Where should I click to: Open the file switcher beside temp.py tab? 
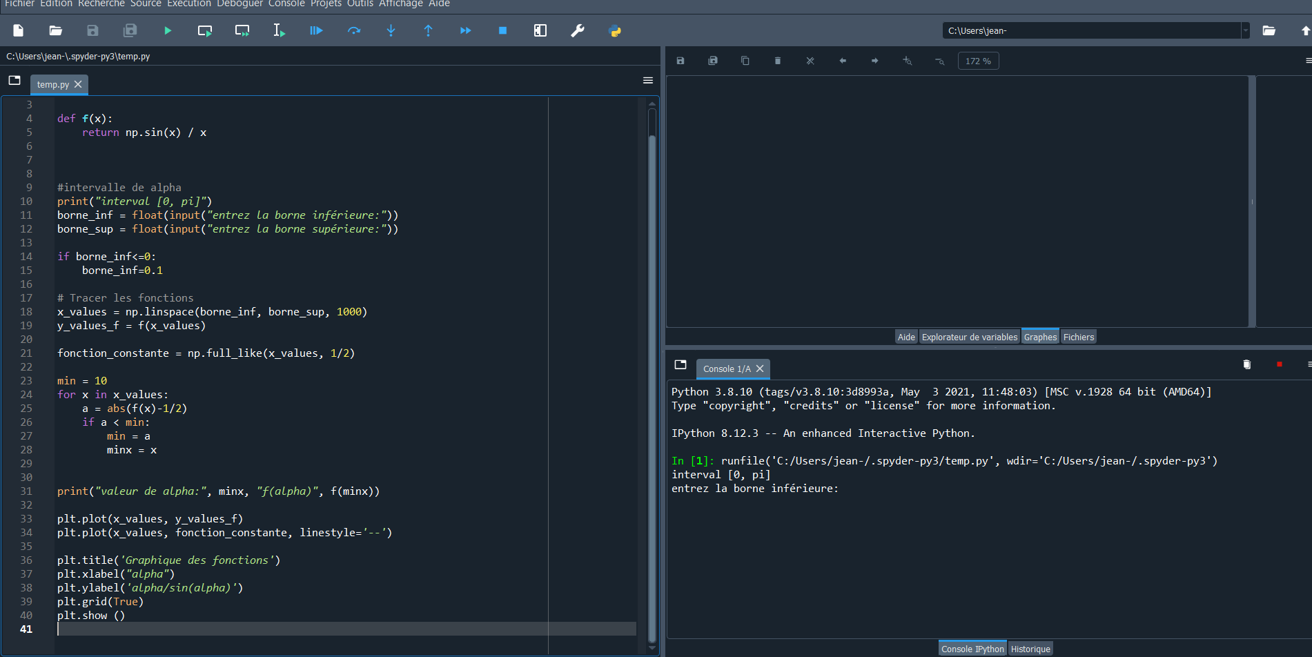[x=14, y=81]
